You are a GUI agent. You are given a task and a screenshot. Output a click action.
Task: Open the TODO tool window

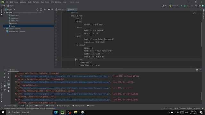point(29,106)
